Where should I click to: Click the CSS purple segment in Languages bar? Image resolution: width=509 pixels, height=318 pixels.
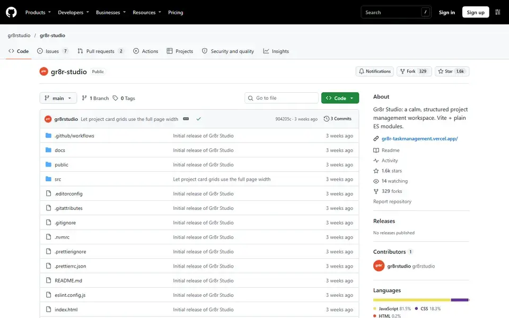click(459, 300)
